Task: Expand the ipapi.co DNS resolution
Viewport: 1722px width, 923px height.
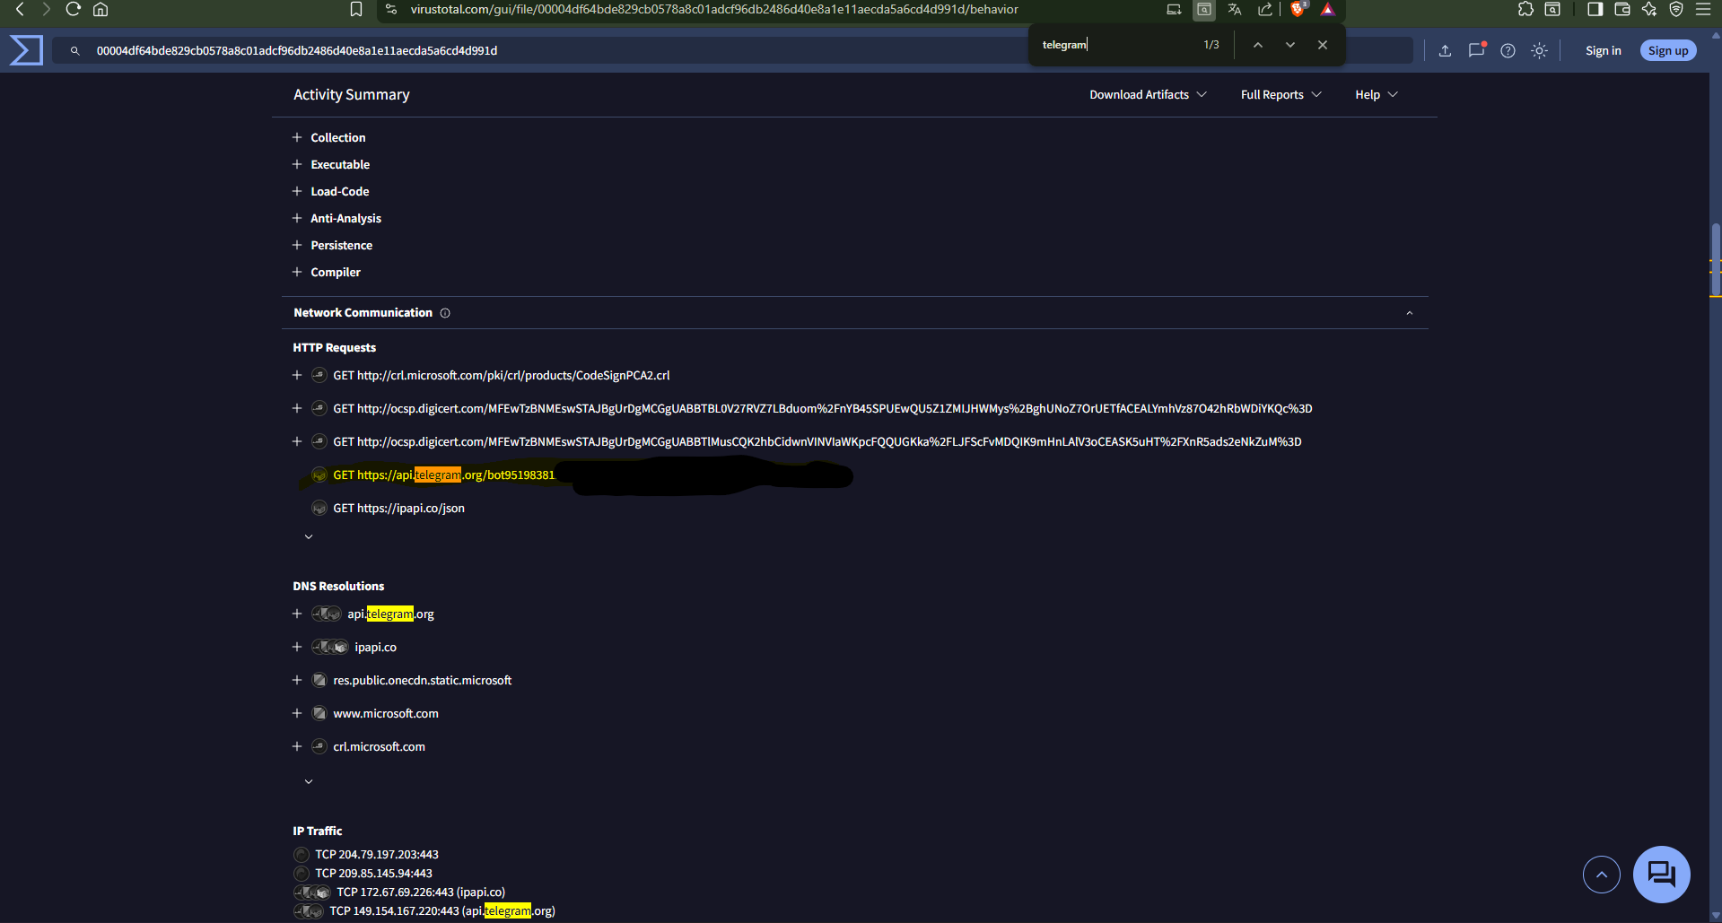Action: pos(297,647)
